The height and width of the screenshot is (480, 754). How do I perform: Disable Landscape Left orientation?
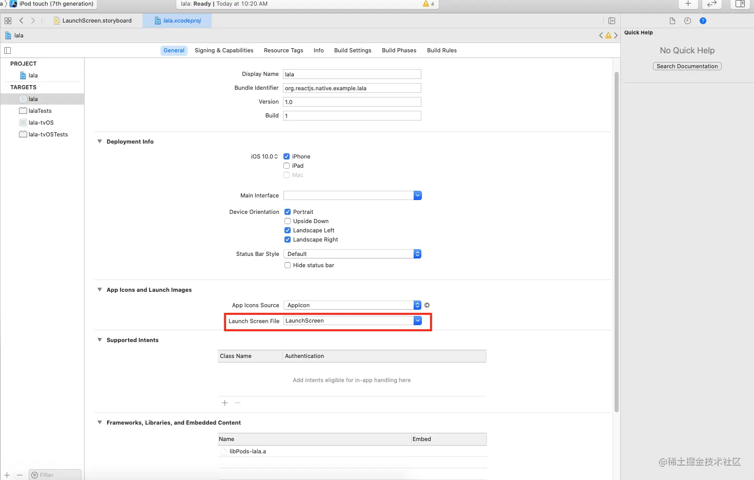click(288, 230)
